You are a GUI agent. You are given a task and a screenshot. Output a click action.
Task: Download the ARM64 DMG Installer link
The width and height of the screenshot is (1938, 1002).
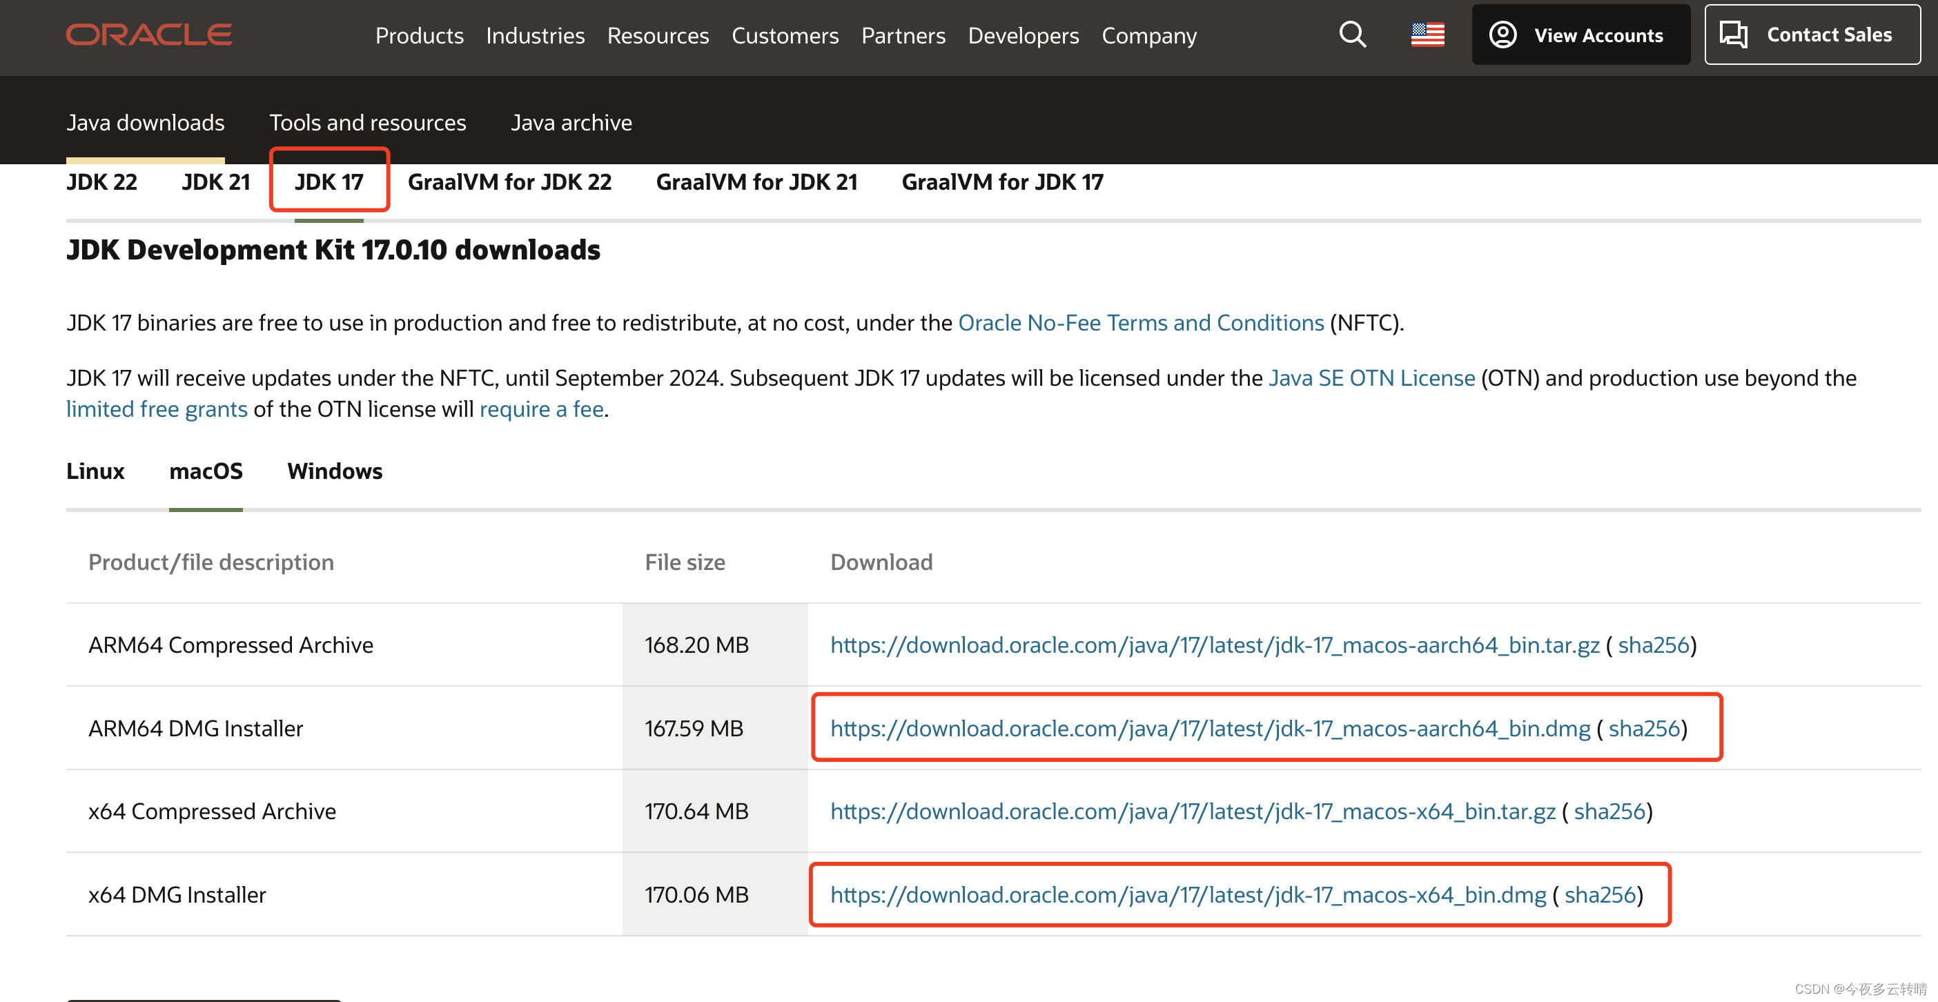coord(1210,728)
